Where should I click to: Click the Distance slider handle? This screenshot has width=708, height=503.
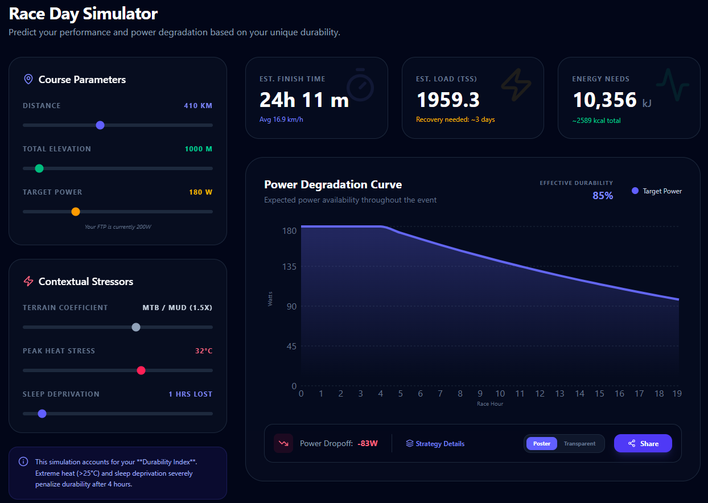(x=100, y=125)
